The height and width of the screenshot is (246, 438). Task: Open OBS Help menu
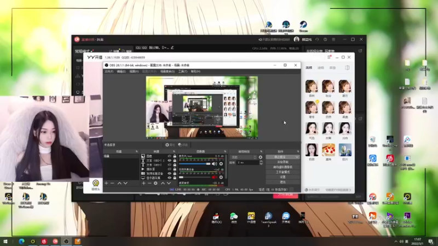point(195,72)
